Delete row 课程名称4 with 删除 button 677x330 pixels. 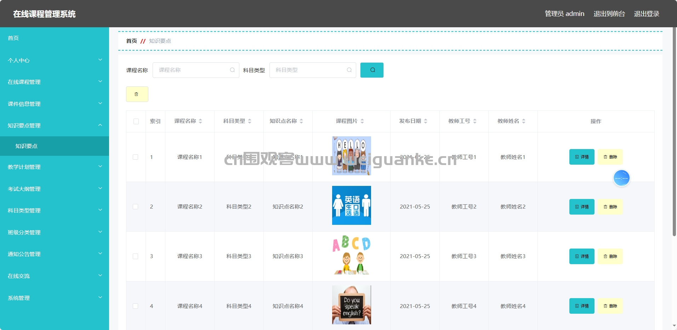(610, 306)
